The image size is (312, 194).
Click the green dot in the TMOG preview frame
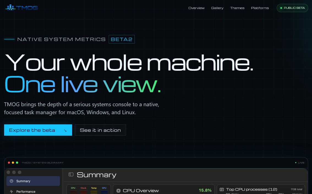tap(17, 163)
